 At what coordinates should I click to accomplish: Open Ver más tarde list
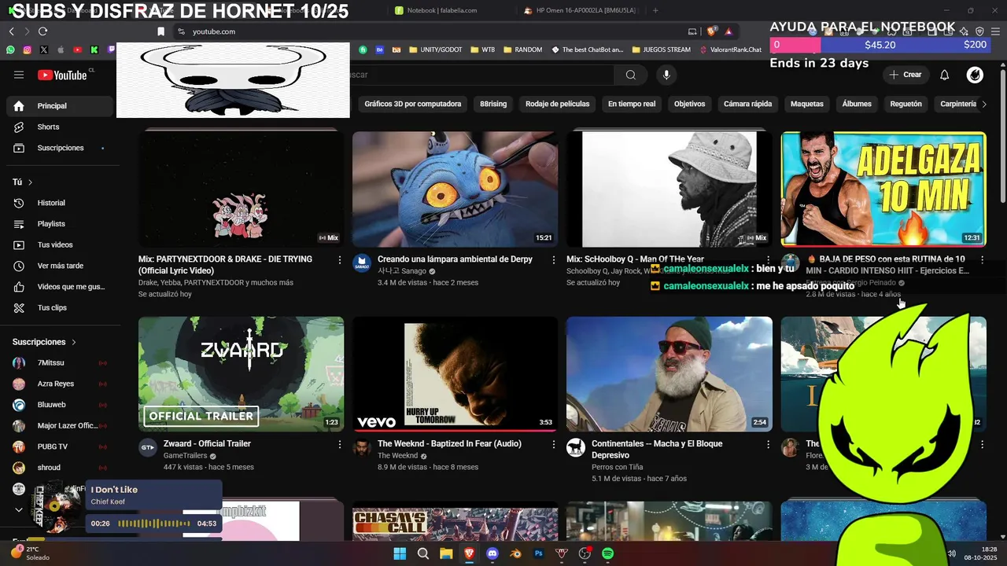[61, 266]
